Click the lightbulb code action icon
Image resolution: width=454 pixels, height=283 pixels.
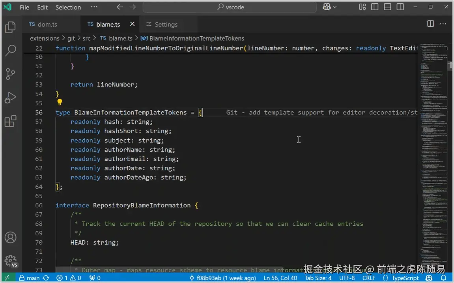tap(60, 102)
